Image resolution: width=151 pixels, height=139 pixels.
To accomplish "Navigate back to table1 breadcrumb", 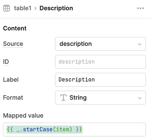I will pos(23,8).
